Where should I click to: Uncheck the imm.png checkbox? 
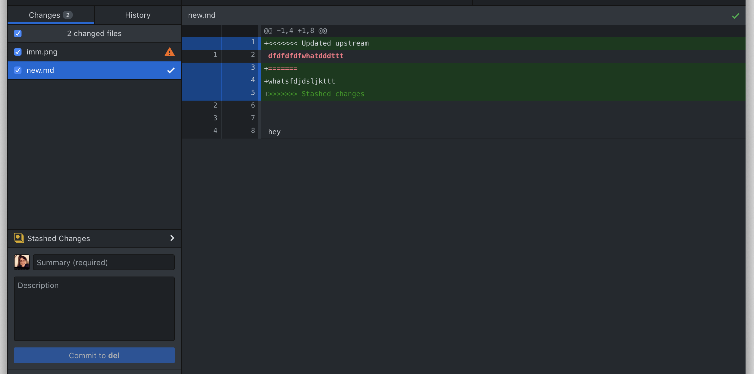pos(18,52)
